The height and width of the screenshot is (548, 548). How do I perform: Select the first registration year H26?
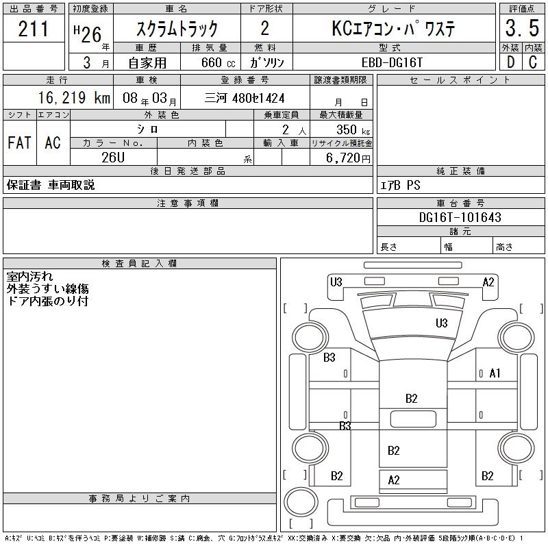pyautogui.click(x=88, y=34)
